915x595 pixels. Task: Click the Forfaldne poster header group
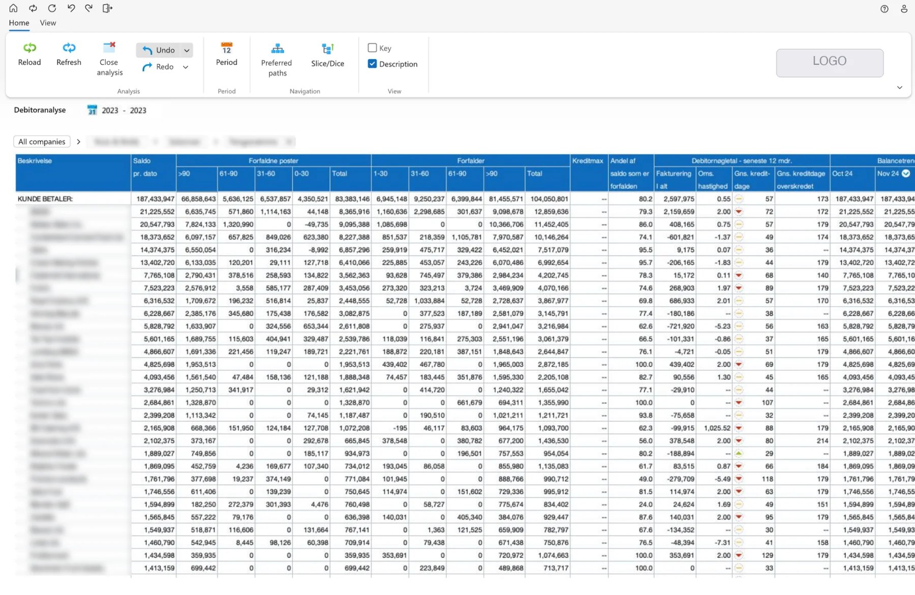pyautogui.click(x=273, y=161)
